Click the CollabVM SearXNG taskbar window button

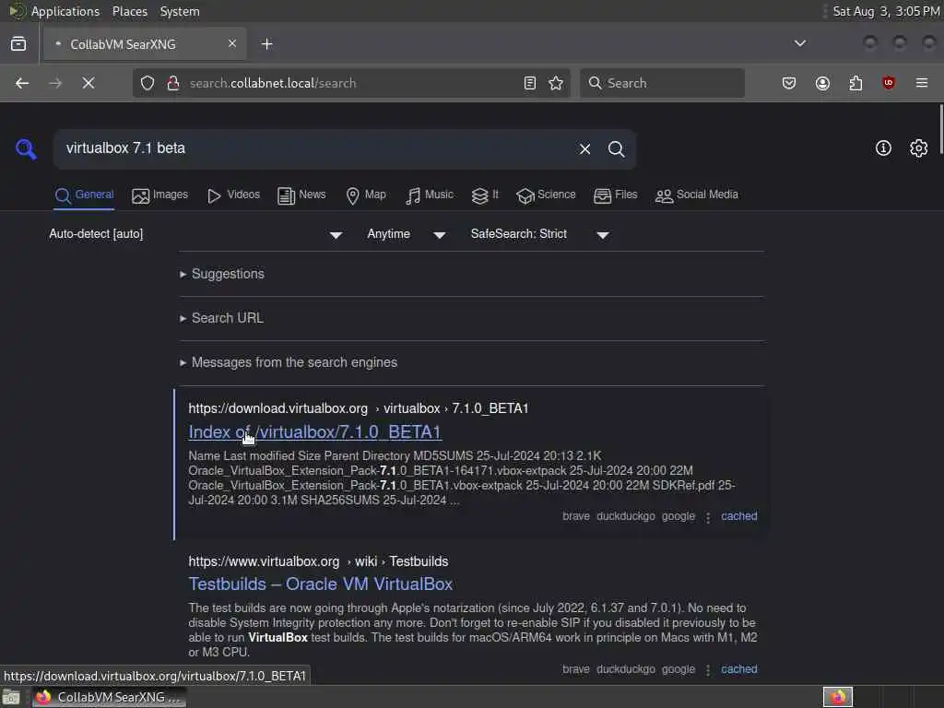109,697
